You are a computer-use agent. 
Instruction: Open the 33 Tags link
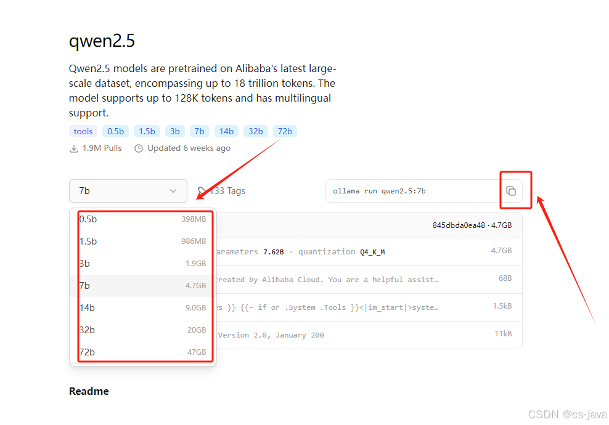tap(221, 191)
